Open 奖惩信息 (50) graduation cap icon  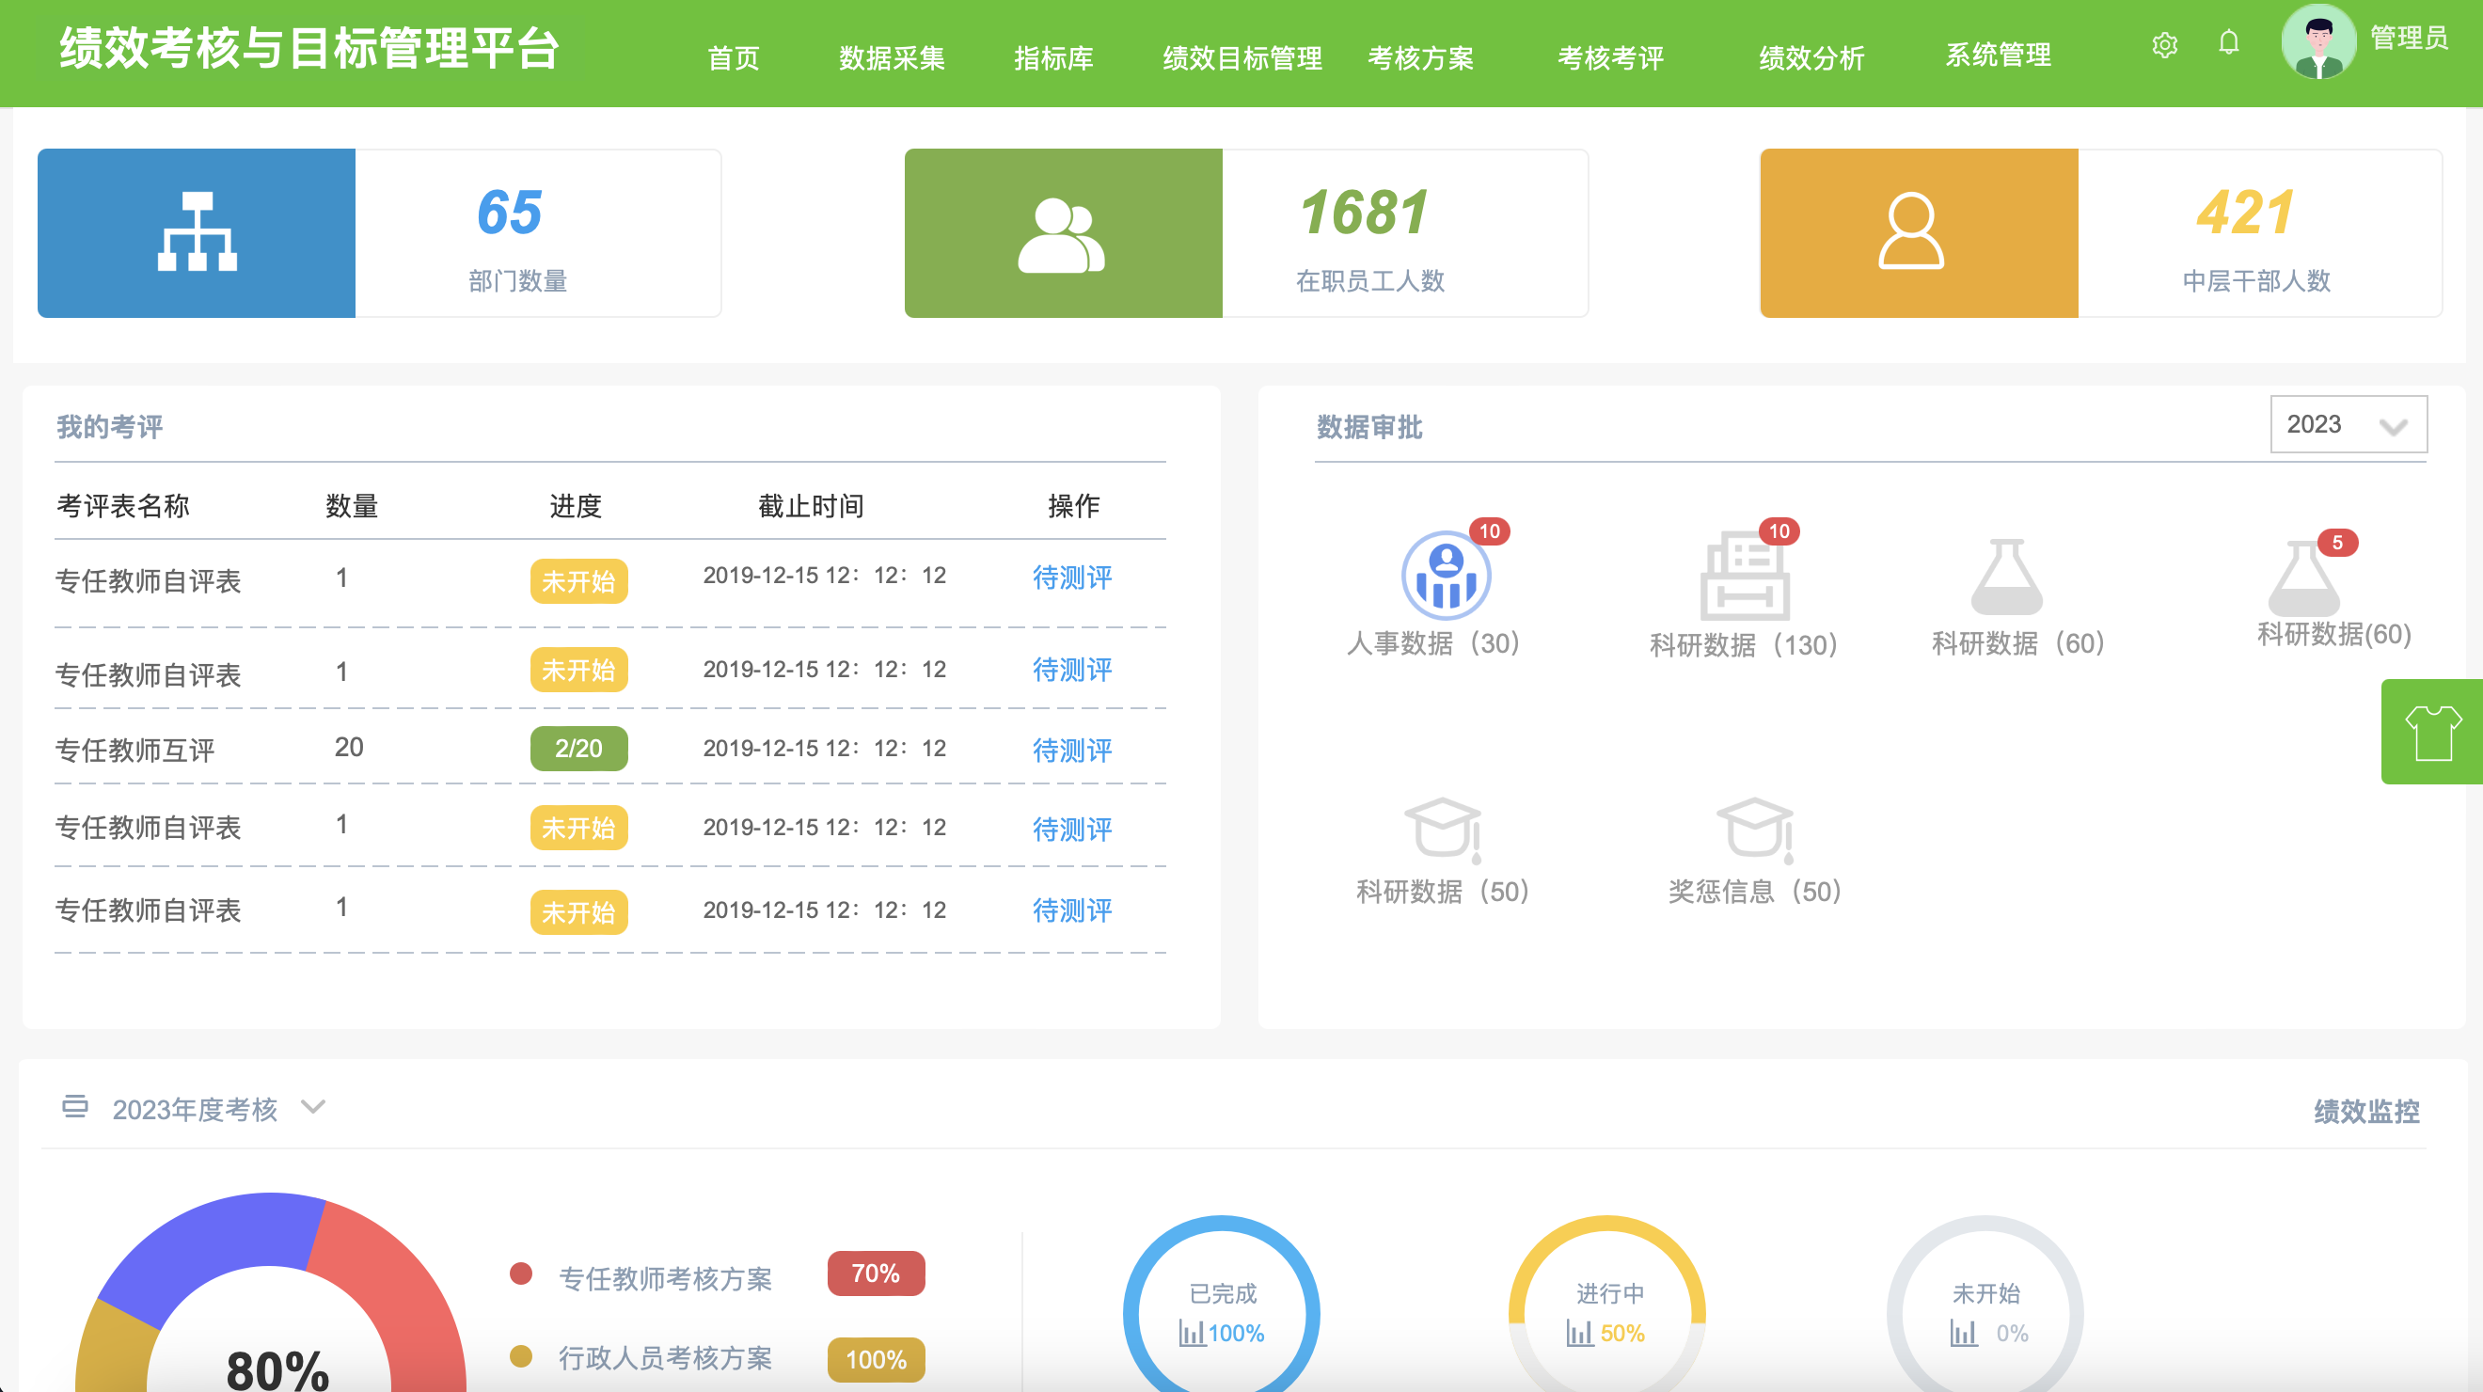point(1754,828)
